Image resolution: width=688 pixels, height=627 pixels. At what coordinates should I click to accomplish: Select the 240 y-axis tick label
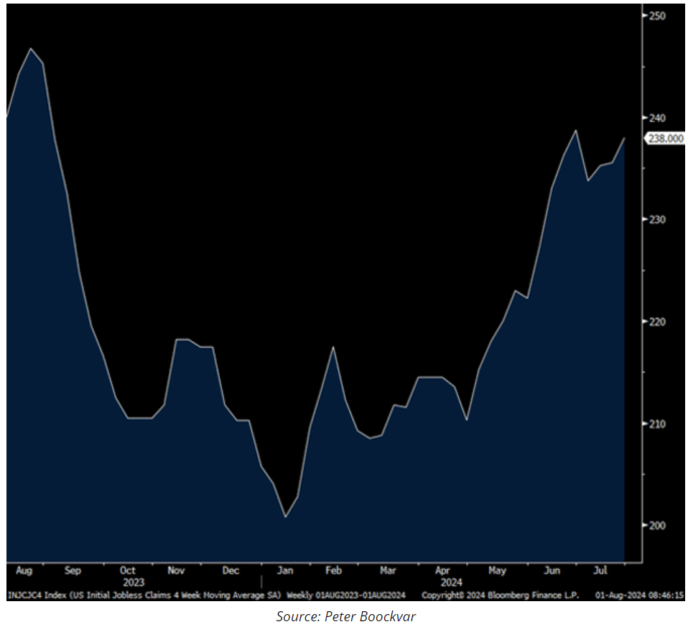click(x=659, y=118)
